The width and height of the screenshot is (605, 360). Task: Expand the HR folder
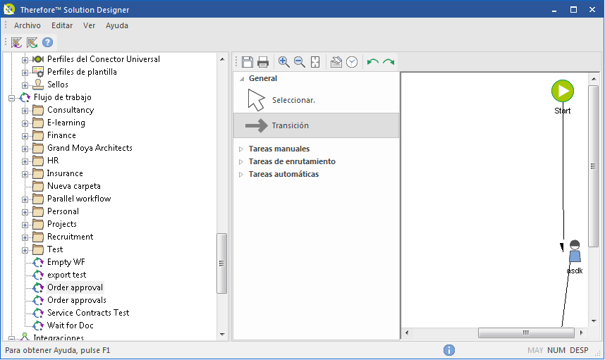coord(25,161)
